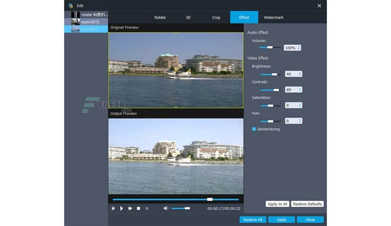The width and height of the screenshot is (391, 226).
Task: Click the Apply button
Action: coord(282,219)
